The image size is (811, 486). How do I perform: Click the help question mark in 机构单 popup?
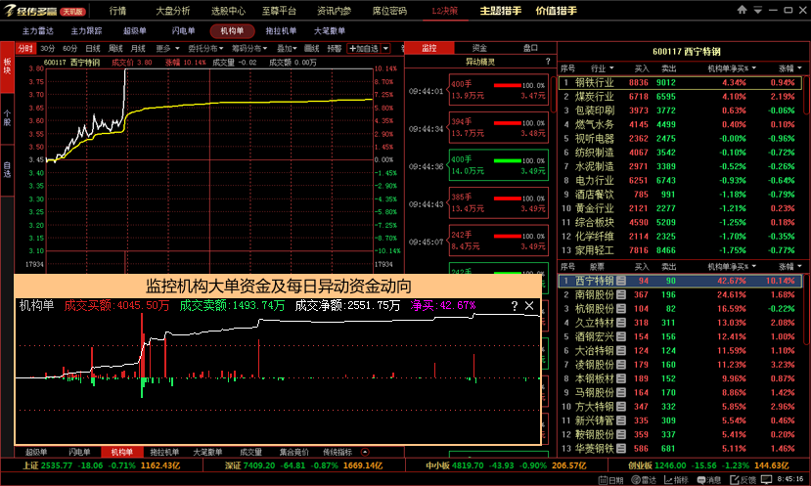click(515, 305)
